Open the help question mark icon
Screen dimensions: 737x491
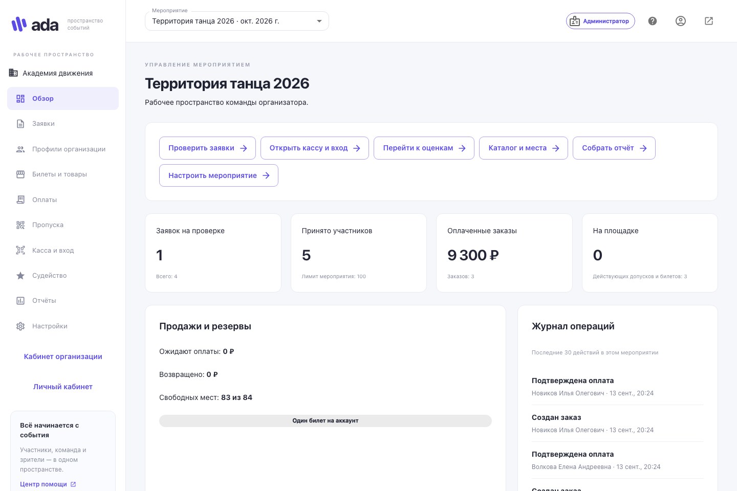(x=653, y=21)
